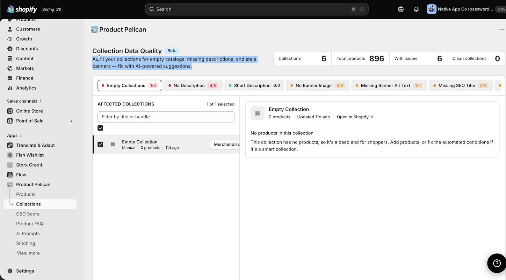506x280 pixels.
Task: Click the Content sidebar icon
Action: coord(10,58)
